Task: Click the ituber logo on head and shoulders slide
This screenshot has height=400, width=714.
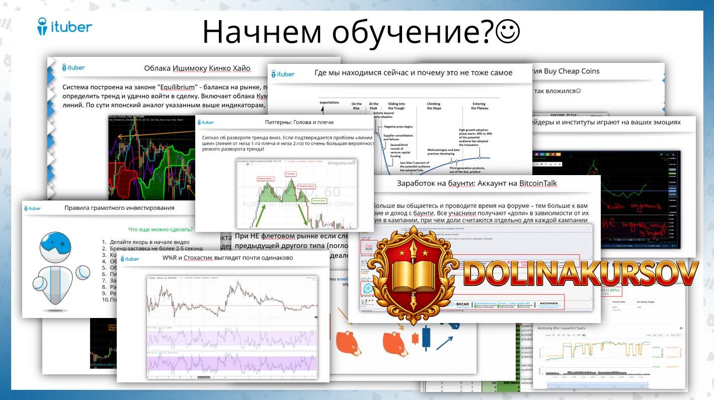Action: tap(206, 122)
